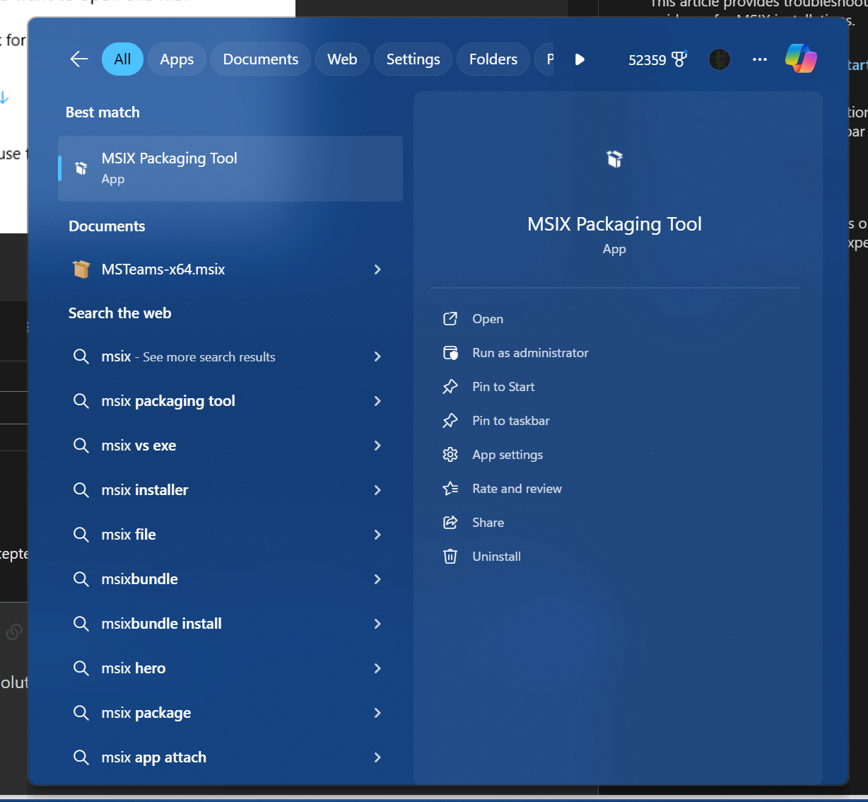868x802 pixels.
Task: Pin MSIX Packaging Tool to taskbar
Action: pyautogui.click(x=615, y=421)
